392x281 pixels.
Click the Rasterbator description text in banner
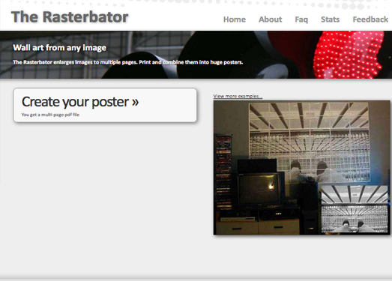click(x=127, y=62)
